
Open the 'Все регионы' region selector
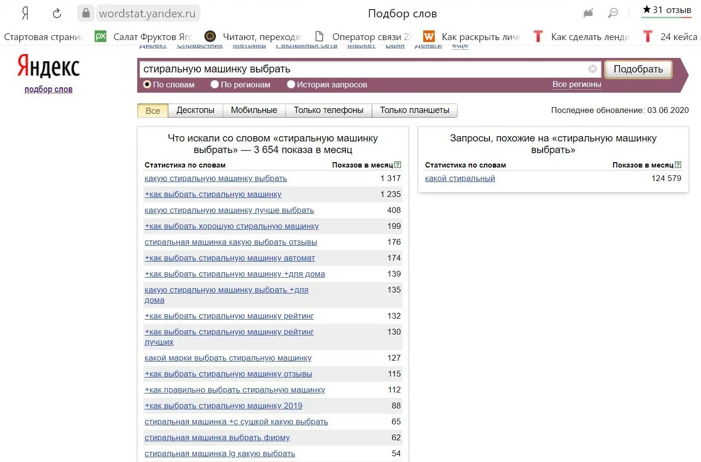click(577, 84)
